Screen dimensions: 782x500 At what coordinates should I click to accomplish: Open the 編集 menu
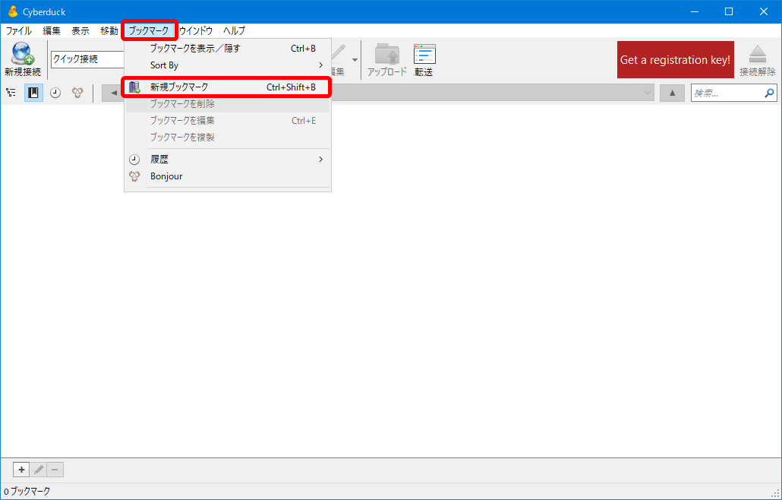[x=52, y=31]
